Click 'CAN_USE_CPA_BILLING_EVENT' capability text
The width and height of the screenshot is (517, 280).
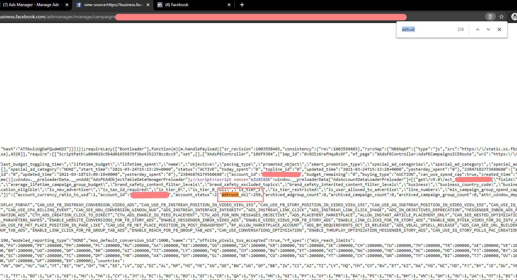(38, 210)
